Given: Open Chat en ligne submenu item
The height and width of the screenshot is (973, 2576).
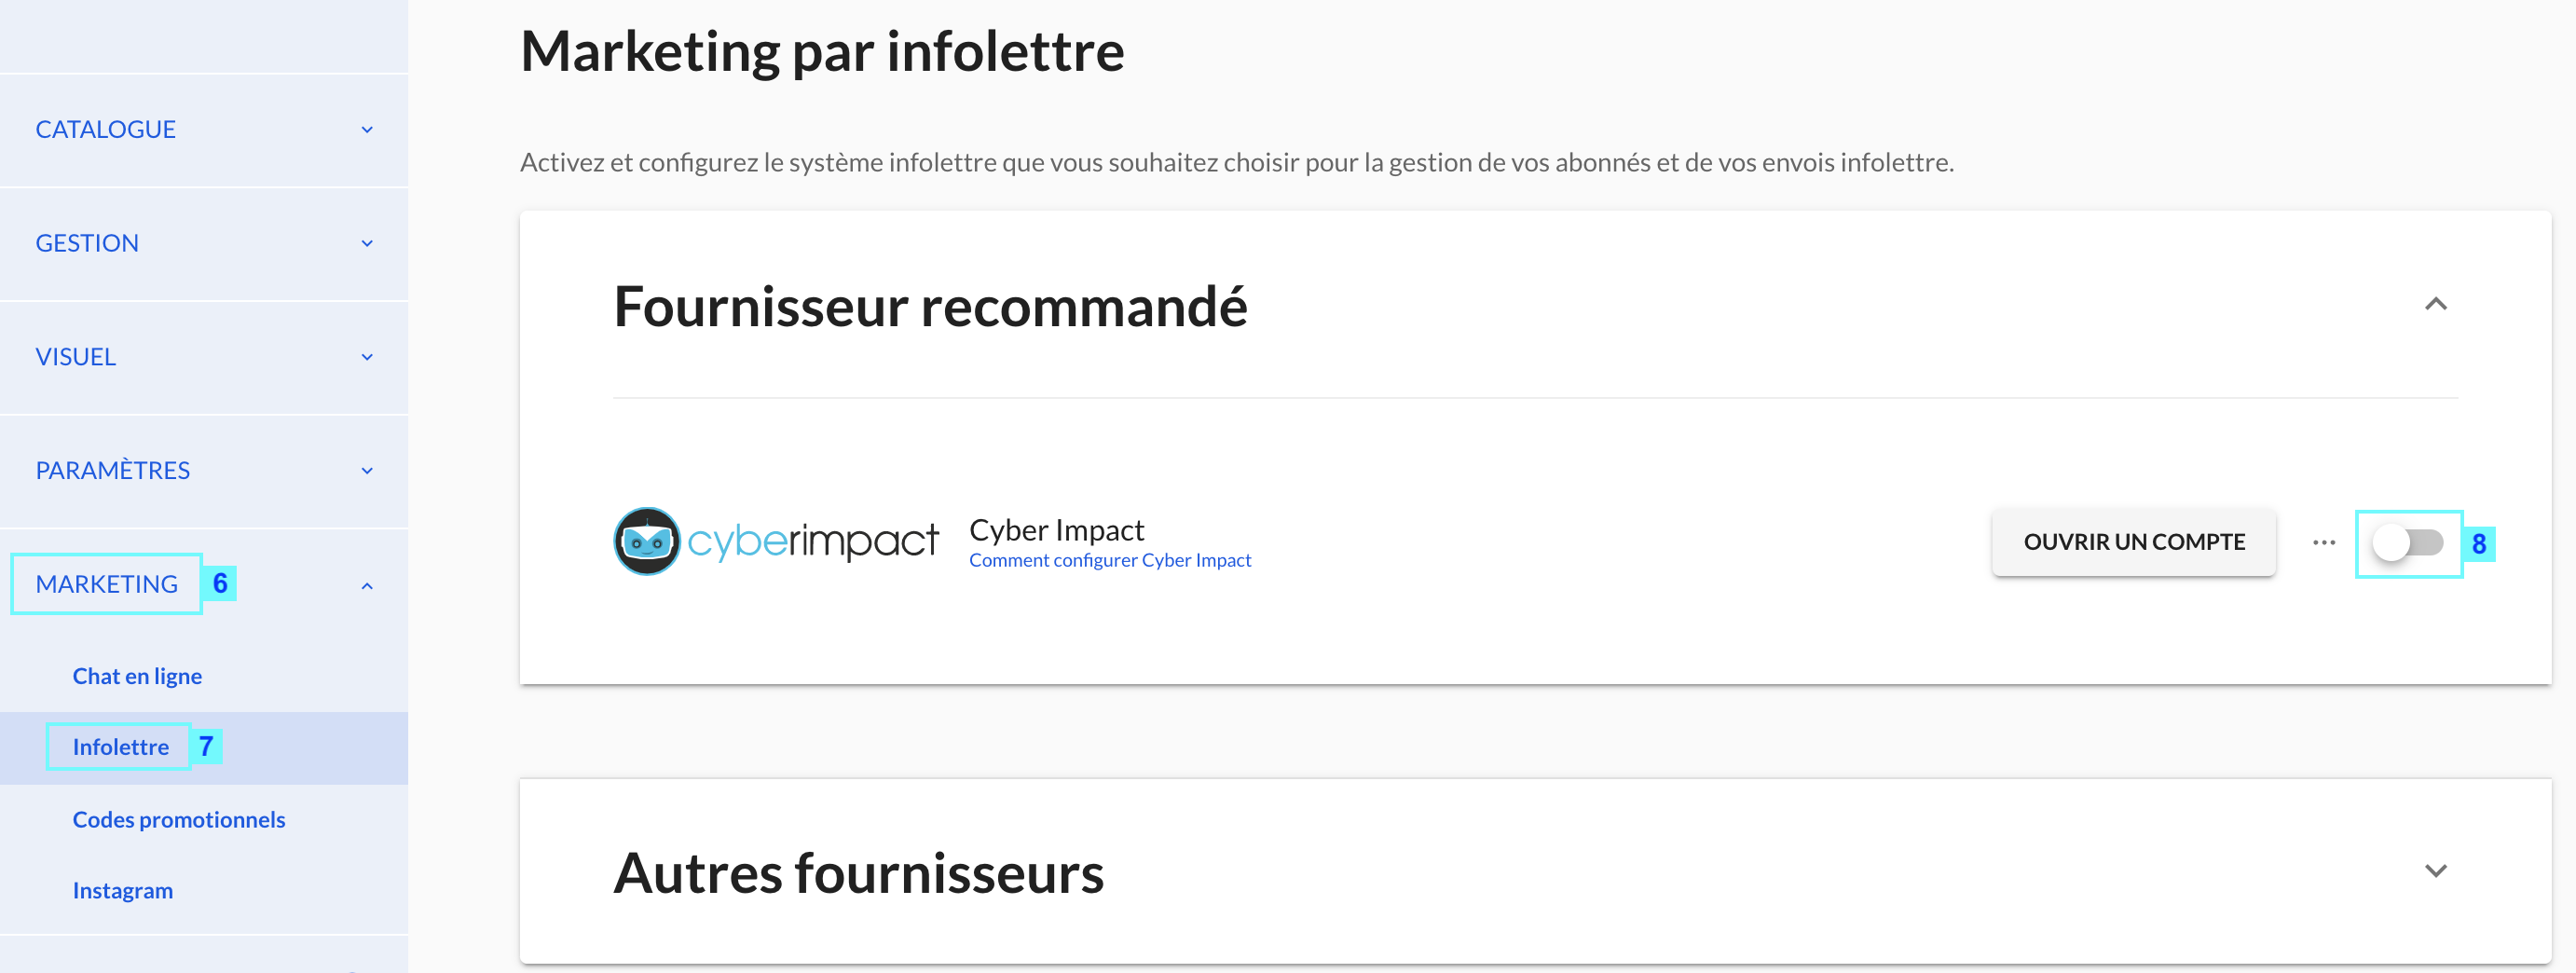Looking at the screenshot, I should pyautogui.click(x=137, y=676).
